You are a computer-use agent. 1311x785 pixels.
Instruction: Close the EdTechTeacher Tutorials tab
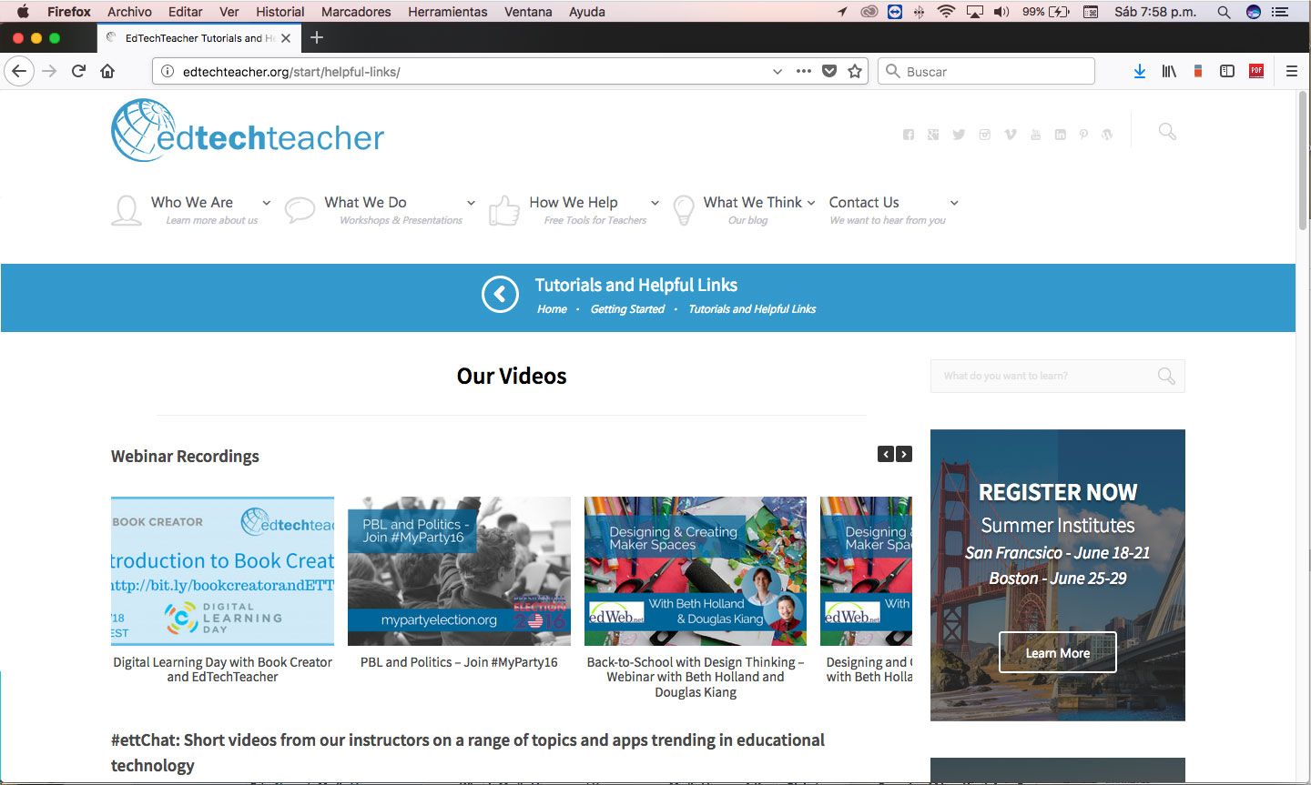[286, 38]
